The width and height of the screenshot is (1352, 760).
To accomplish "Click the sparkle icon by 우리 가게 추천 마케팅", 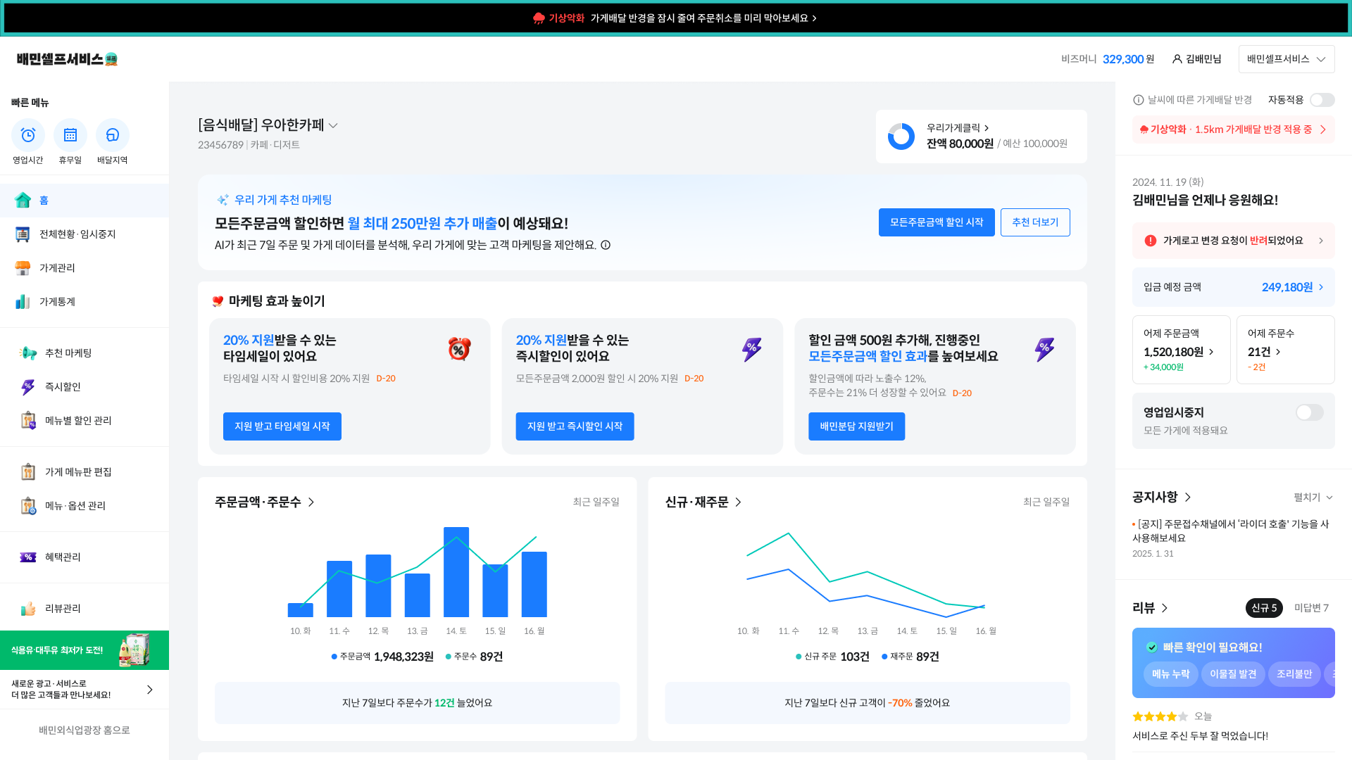I will [x=223, y=200].
